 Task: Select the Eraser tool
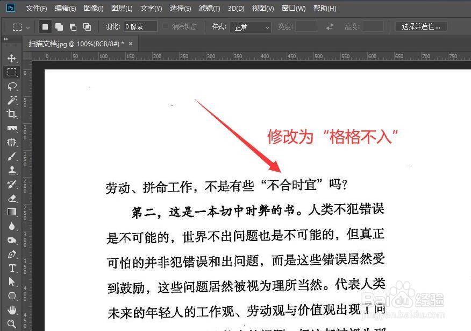pos(12,198)
